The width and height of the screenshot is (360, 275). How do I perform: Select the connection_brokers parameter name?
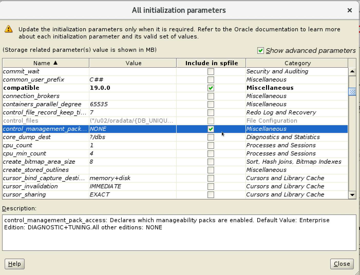coord(31,96)
